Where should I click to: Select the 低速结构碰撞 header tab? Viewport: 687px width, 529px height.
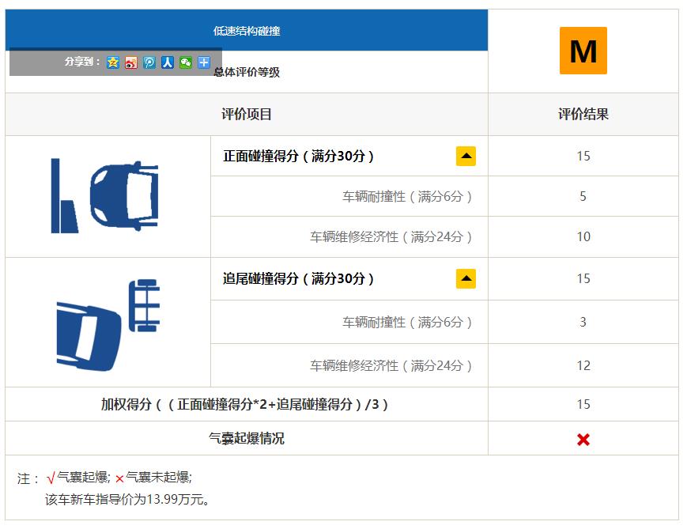247,31
